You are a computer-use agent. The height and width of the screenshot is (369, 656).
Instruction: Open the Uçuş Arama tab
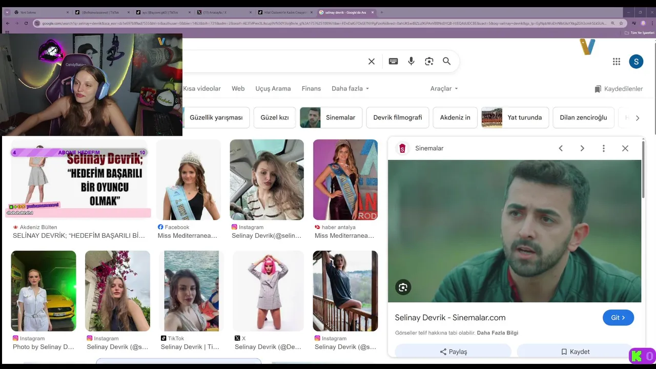tap(273, 89)
